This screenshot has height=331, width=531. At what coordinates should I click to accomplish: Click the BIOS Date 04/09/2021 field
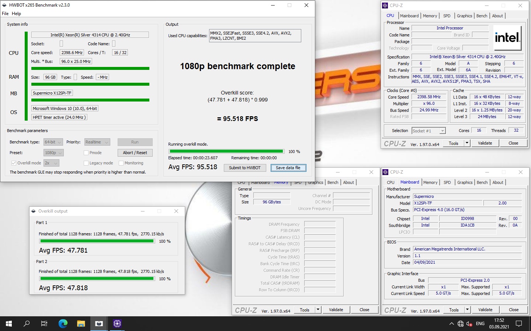pyautogui.click(x=467, y=263)
